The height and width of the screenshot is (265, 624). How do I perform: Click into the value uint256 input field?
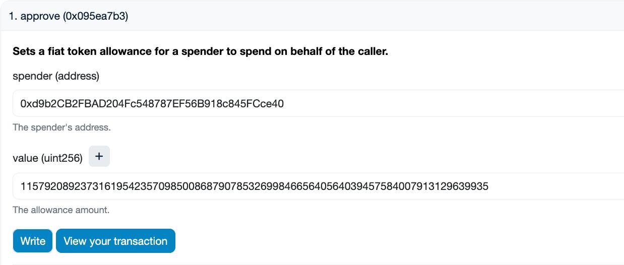tap(318, 186)
